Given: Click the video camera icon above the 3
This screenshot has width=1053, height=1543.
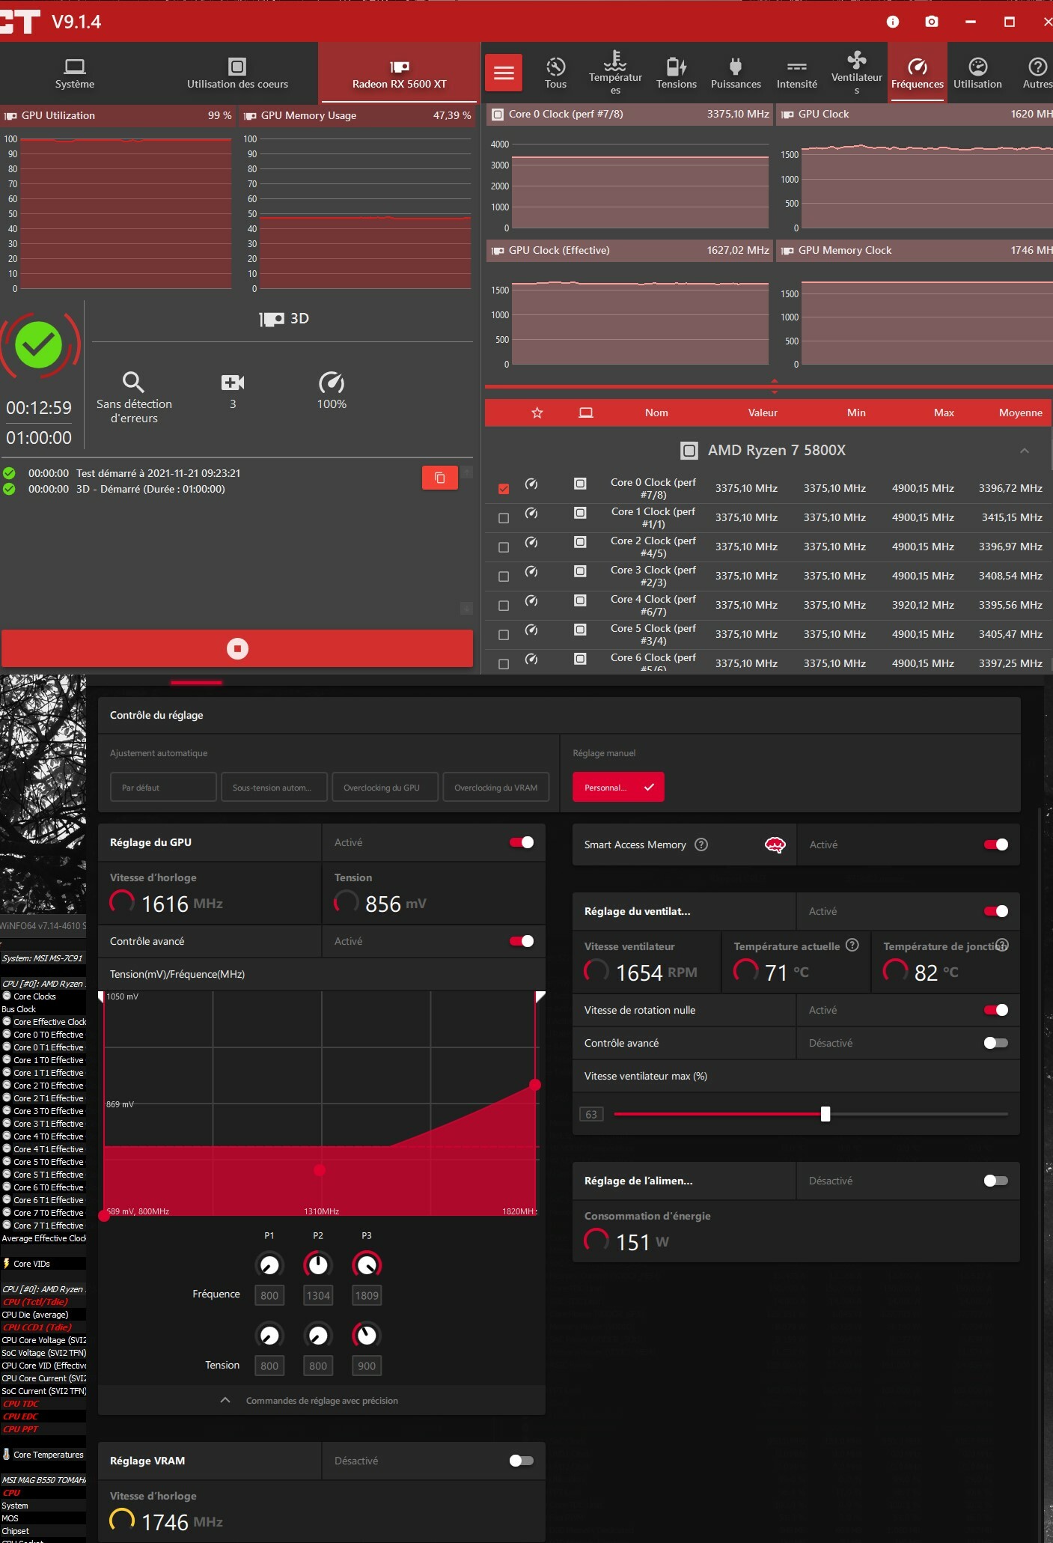Looking at the screenshot, I should 233,383.
